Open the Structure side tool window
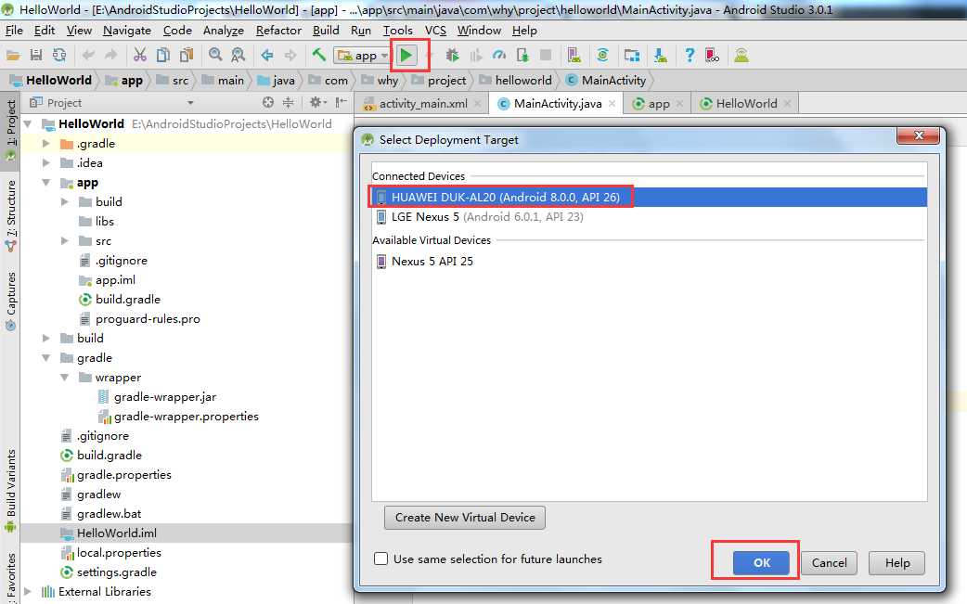The height and width of the screenshot is (604, 967). (10, 214)
